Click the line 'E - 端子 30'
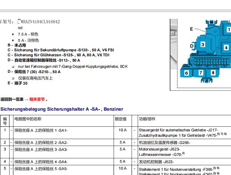This screenshot has height=175, width=231. click(x=18, y=83)
